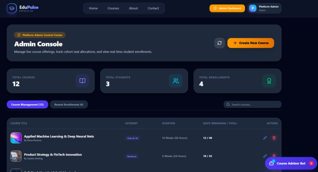
Task: Click the award ribbon icon in Total Enrollments
Action: coord(269,81)
